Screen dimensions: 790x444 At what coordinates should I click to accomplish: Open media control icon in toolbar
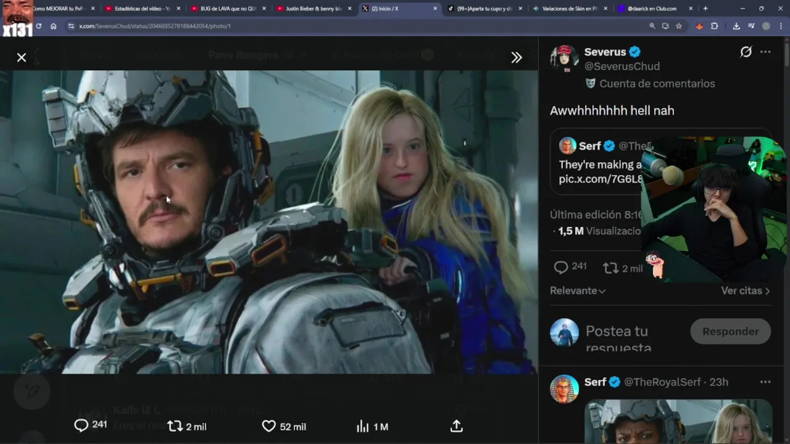(751, 26)
